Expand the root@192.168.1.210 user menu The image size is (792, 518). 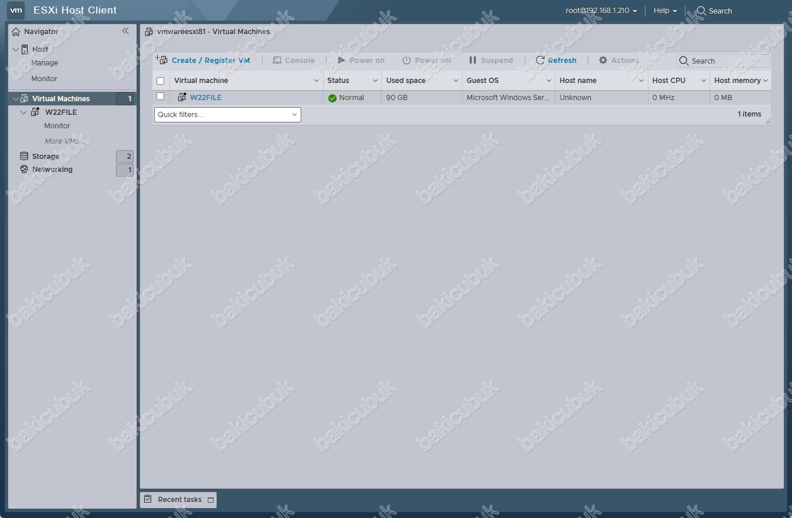(601, 11)
